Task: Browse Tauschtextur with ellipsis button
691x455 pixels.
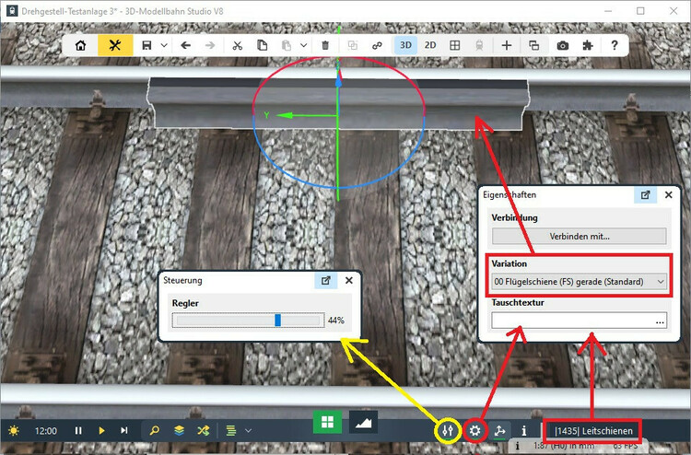Action: pyautogui.click(x=660, y=321)
